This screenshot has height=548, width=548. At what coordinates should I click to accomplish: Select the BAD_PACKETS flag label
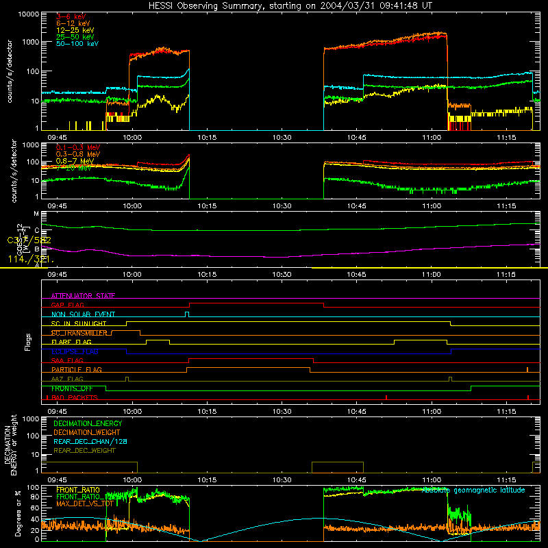75,397
